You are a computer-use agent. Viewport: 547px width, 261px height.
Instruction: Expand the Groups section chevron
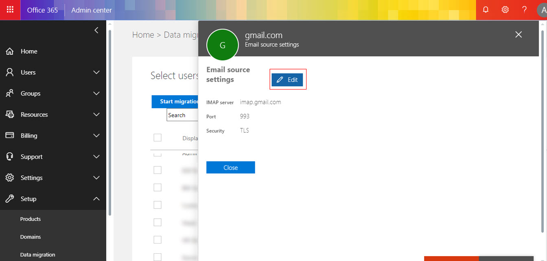click(x=96, y=94)
